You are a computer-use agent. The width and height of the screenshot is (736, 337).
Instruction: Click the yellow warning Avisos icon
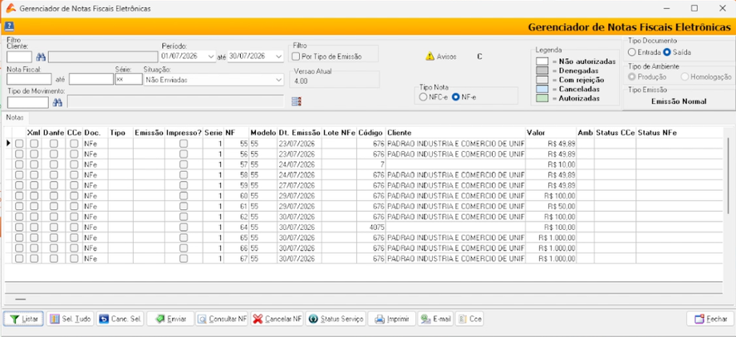point(430,56)
